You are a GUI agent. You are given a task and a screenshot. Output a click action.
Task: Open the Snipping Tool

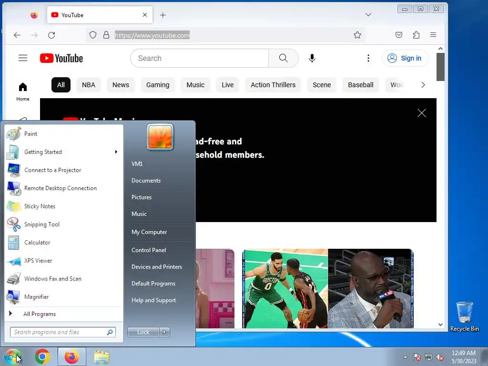pos(64,224)
